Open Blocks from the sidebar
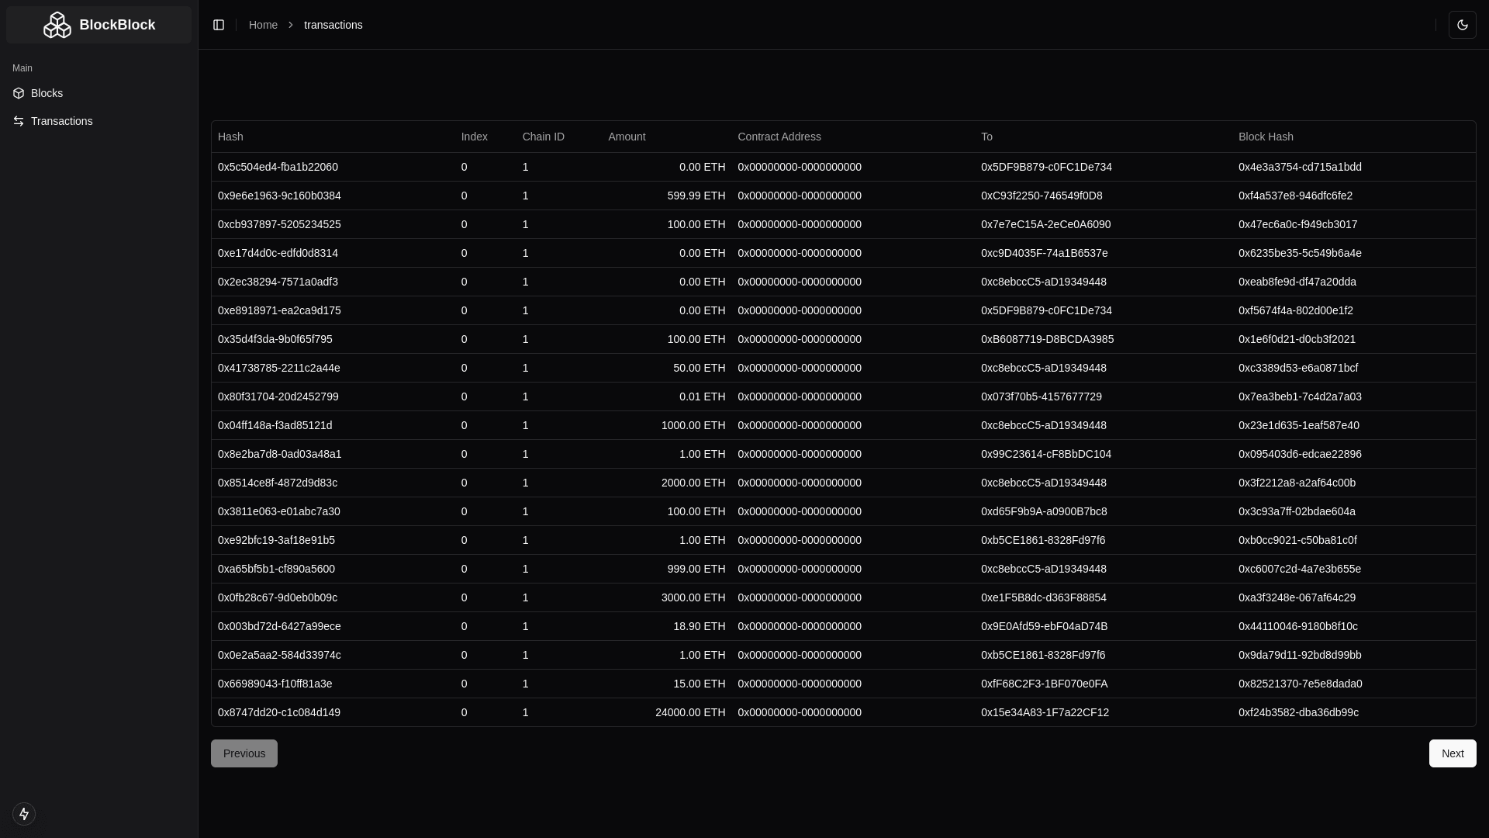Image resolution: width=1489 pixels, height=838 pixels. click(x=47, y=93)
